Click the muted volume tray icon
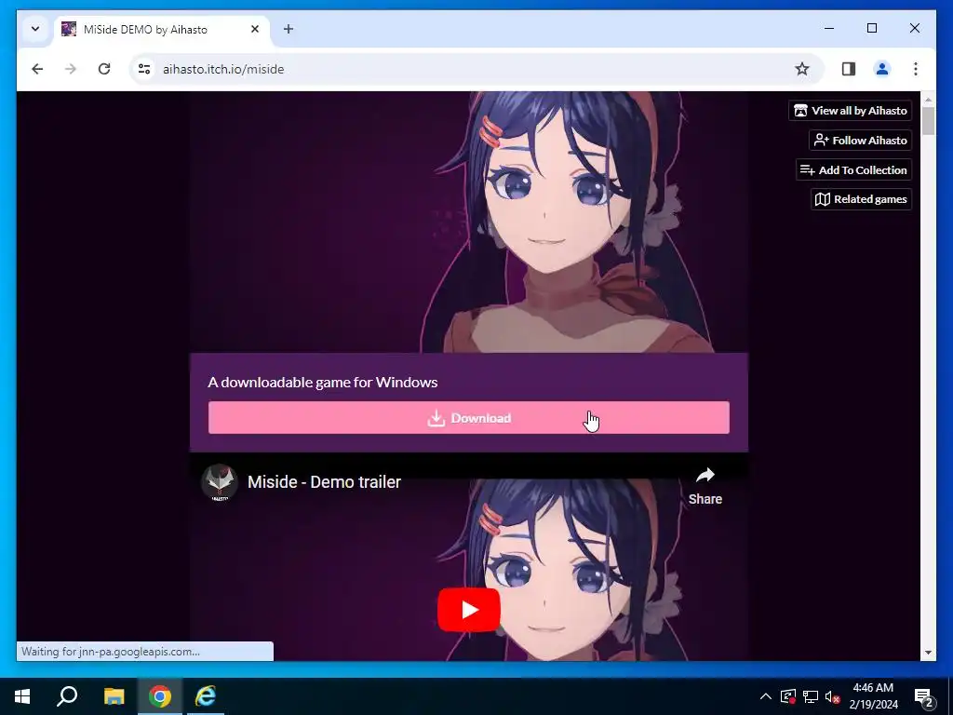This screenshot has height=715, width=953. (833, 696)
